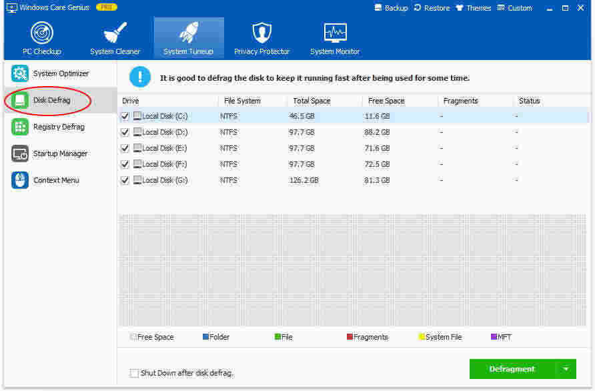Sort by the Status column header

[x=551, y=101]
